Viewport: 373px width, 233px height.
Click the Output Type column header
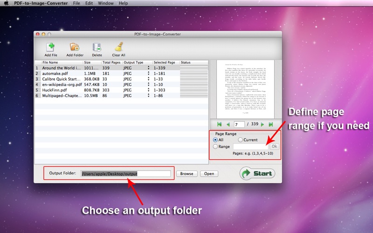[137, 62]
